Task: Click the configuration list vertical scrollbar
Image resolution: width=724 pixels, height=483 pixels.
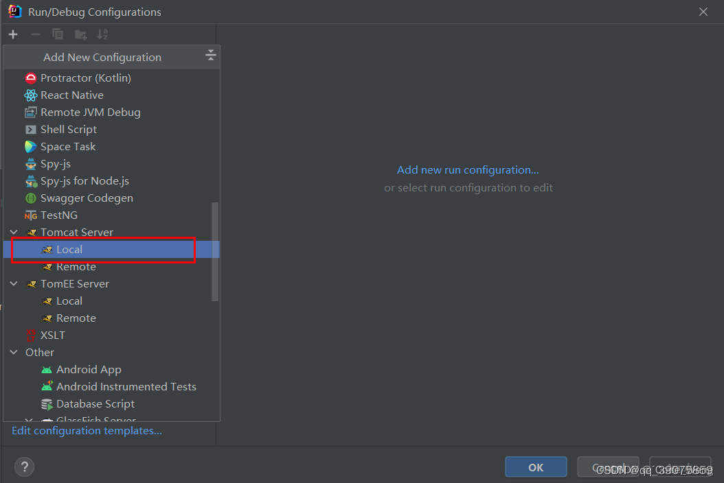Action: (x=215, y=251)
